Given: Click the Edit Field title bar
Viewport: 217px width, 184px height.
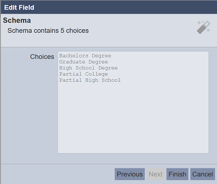Looking at the screenshot, I should pos(109,7).
